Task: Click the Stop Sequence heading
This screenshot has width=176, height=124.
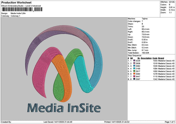Action: (135, 56)
